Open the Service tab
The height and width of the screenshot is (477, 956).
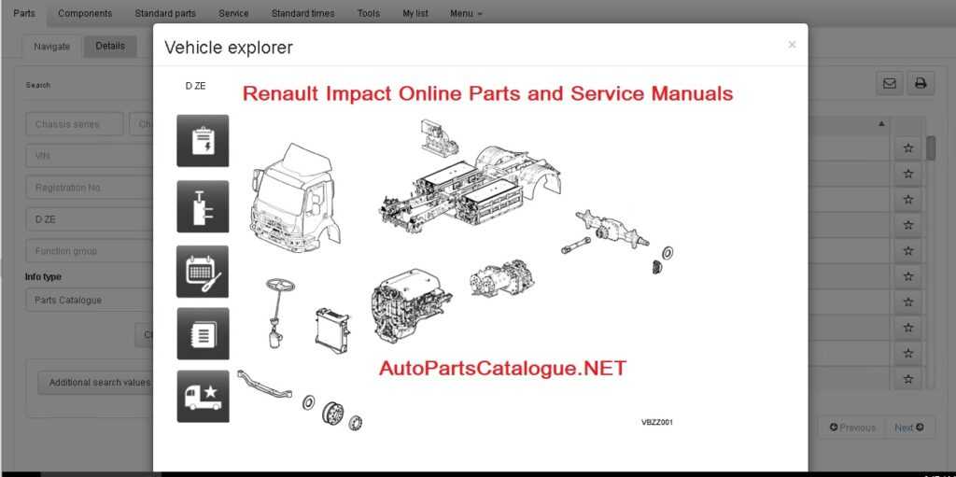(x=233, y=13)
